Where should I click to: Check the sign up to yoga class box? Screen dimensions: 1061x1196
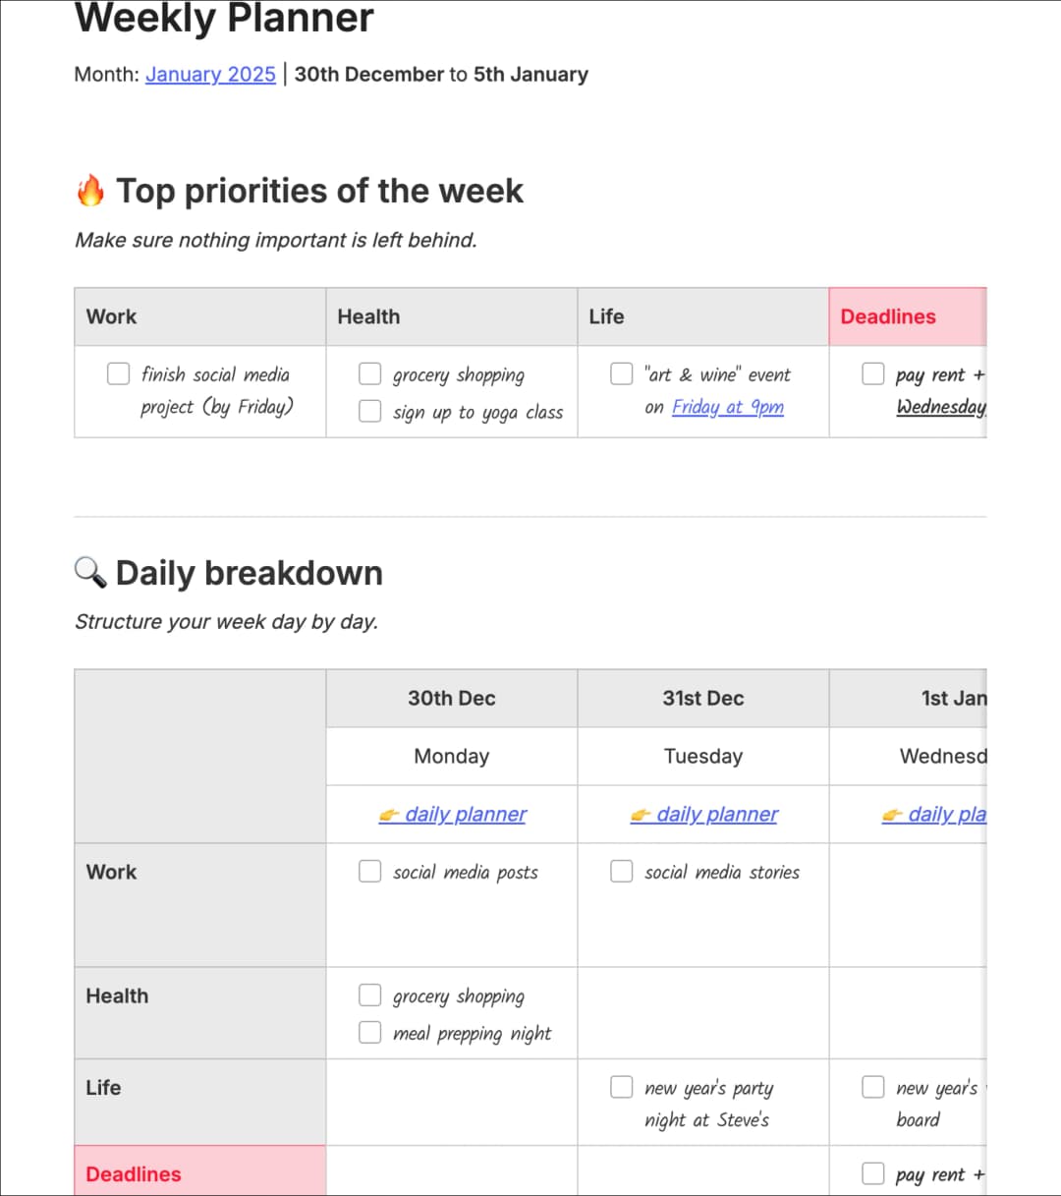(x=370, y=411)
